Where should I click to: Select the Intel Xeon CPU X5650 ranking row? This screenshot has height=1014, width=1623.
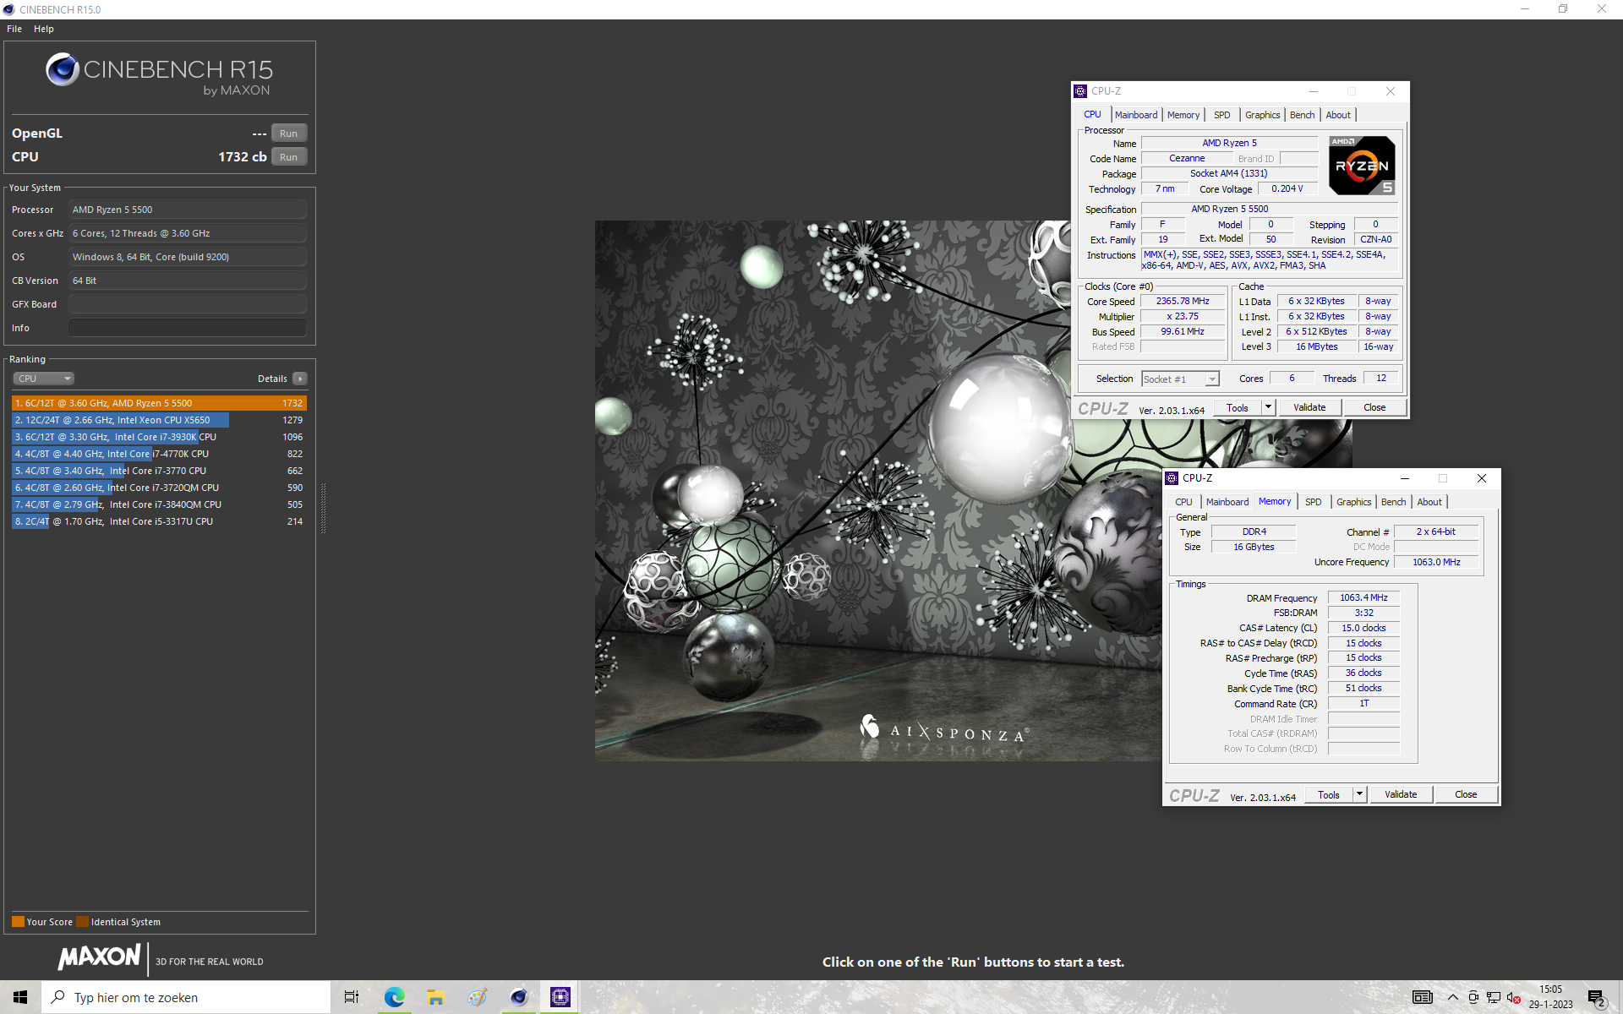[x=159, y=420]
